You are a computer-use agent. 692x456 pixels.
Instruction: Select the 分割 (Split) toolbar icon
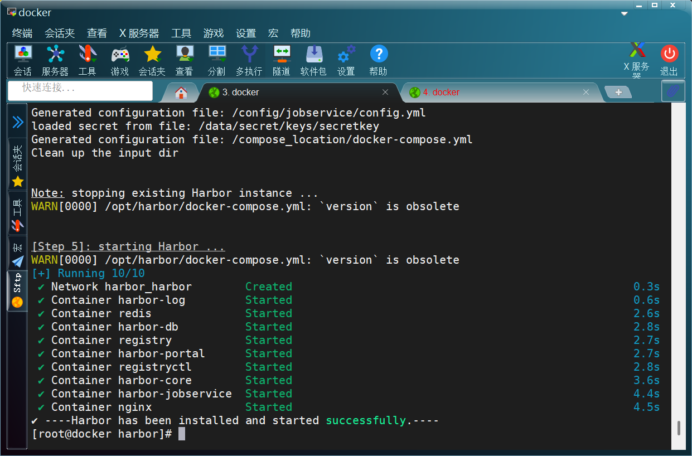(x=216, y=60)
